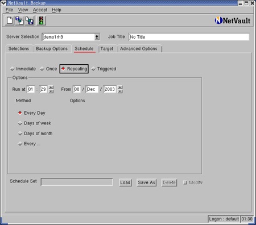Select the Once schedule option

[x=48, y=69]
